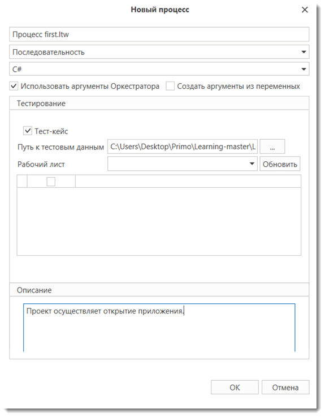Browse for test data with '...' button

[272, 147]
